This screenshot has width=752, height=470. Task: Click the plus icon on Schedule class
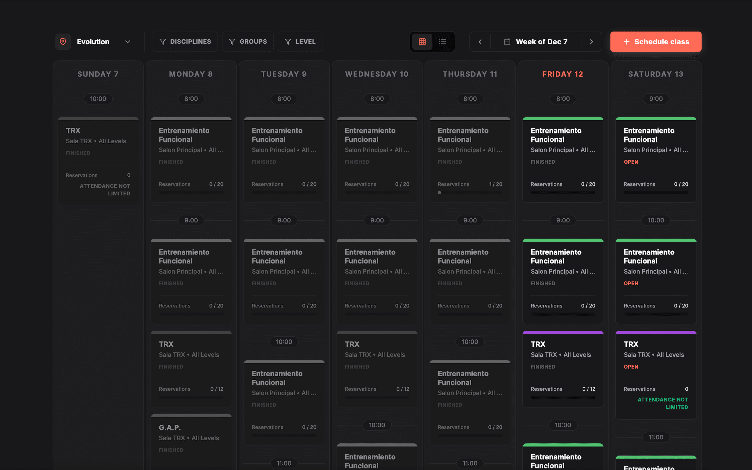pyautogui.click(x=626, y=41)
